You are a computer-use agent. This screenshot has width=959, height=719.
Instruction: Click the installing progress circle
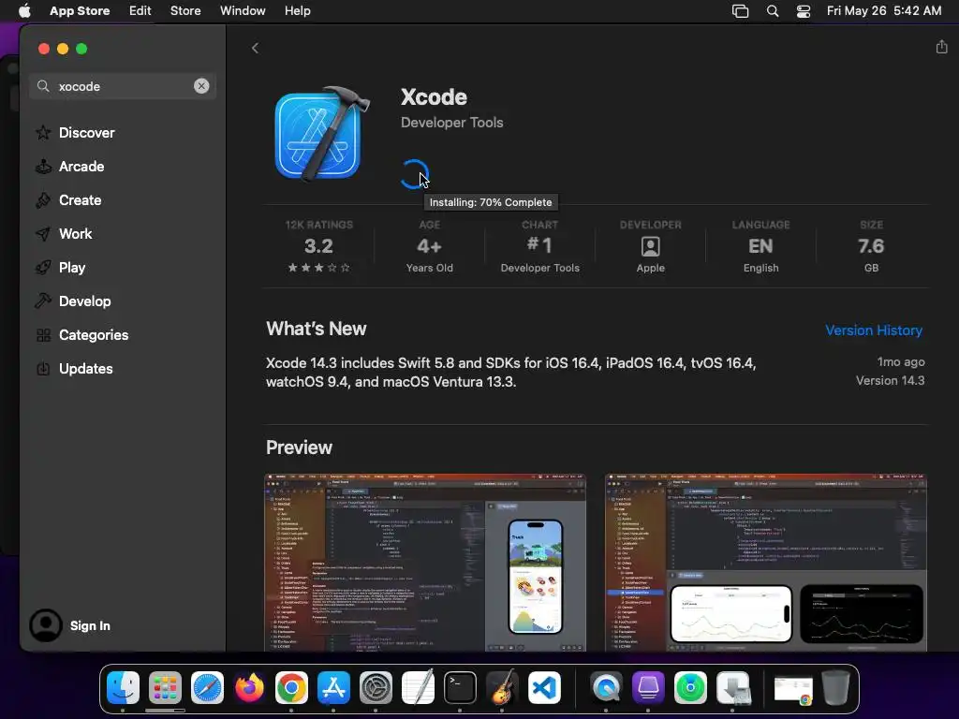[414, 174]
